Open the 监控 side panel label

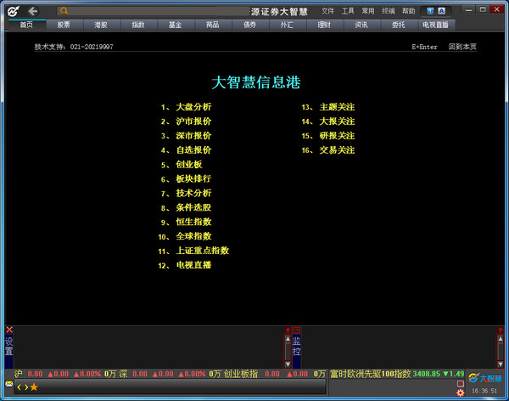[296, 346]
